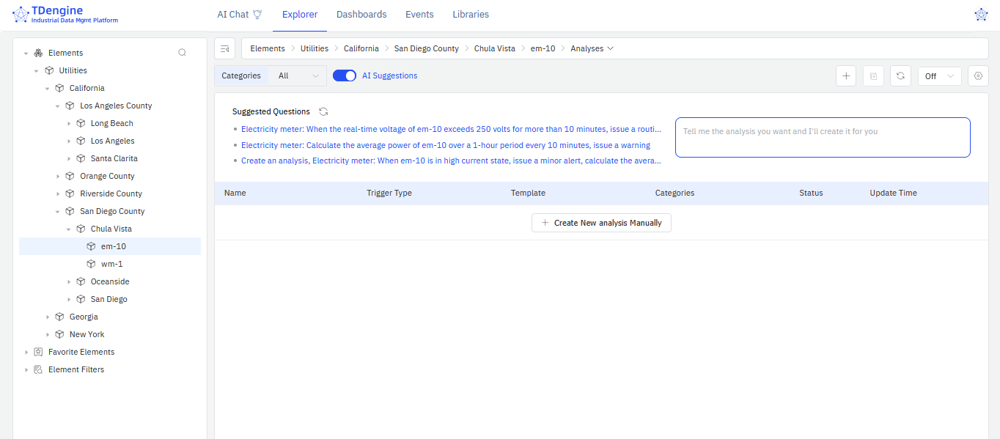1000x439 pixels.
Task: Open the Events tab
Action: click(x=419, y=15)
